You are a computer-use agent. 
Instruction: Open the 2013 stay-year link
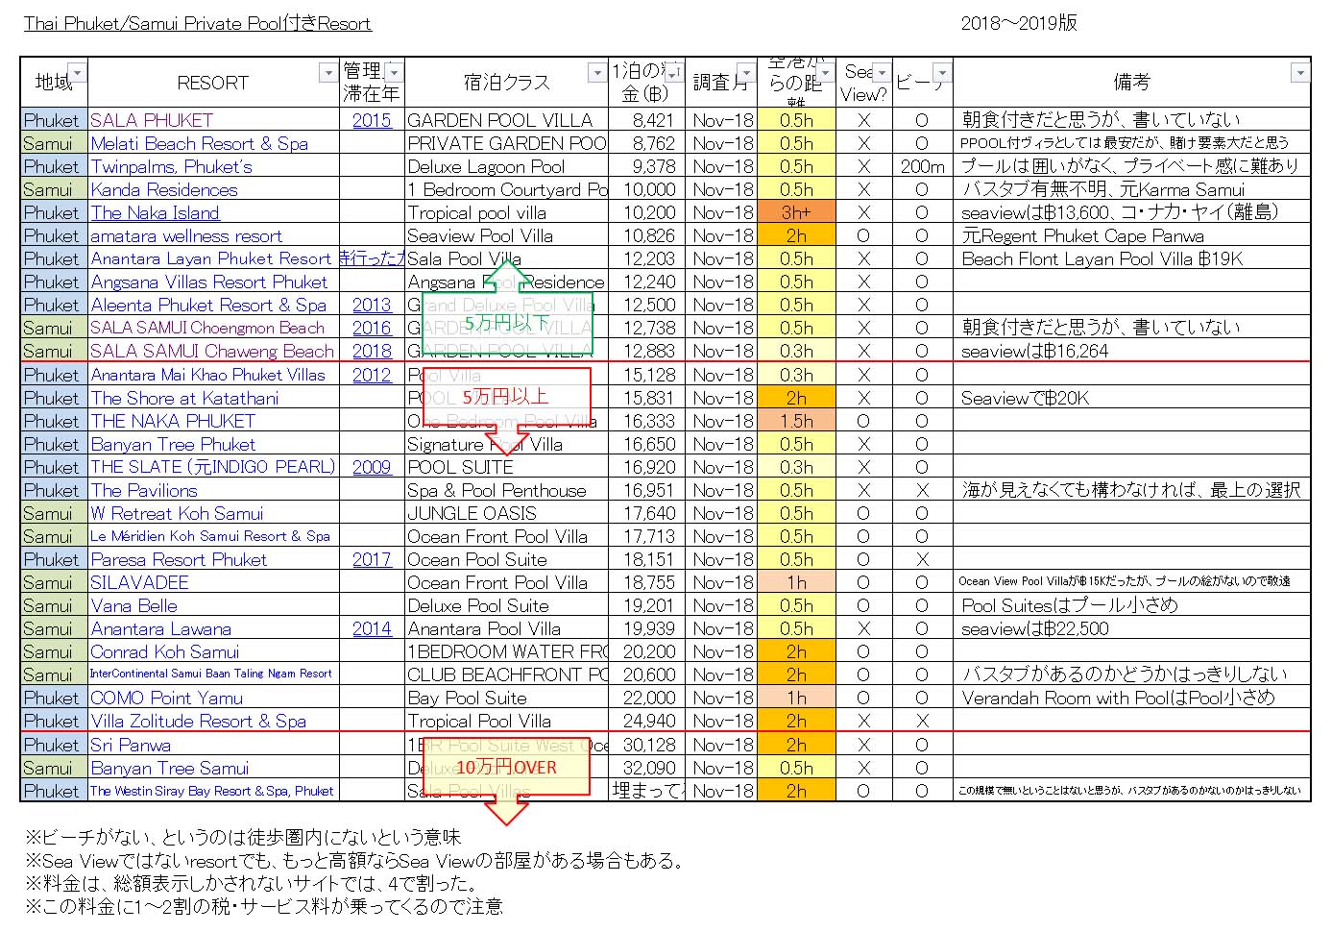pyautogui.click(x=372, y=305)
